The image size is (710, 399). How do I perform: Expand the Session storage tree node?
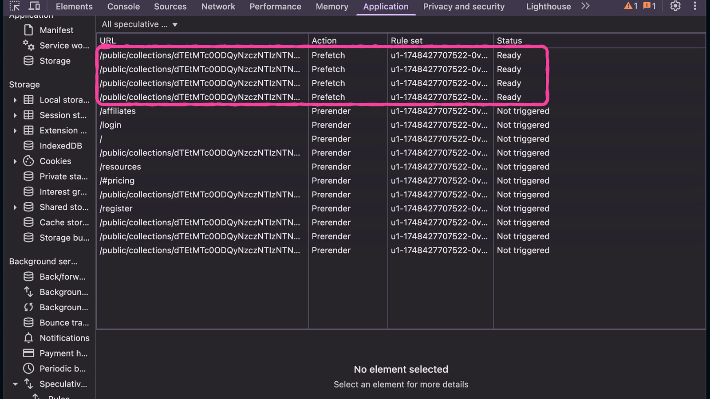coord(15,115)
